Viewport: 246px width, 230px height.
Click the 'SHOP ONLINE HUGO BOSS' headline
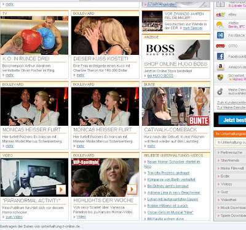pos(176,64)
